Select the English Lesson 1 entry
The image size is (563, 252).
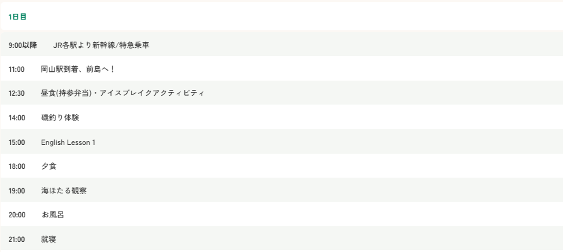[68, 142]
